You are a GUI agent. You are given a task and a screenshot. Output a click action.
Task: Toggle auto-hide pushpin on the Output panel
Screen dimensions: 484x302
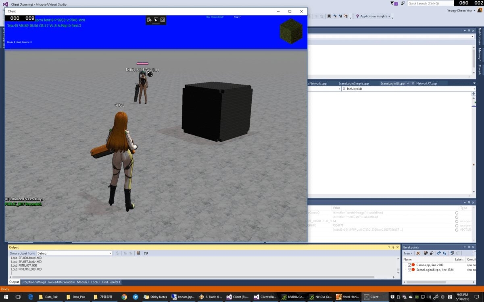click(x=393, y=247)
